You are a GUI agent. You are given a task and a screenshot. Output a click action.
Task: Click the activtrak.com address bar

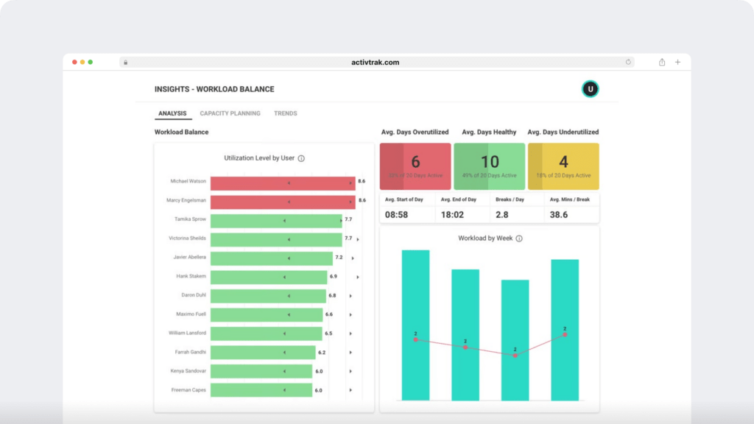pos(376,62)
